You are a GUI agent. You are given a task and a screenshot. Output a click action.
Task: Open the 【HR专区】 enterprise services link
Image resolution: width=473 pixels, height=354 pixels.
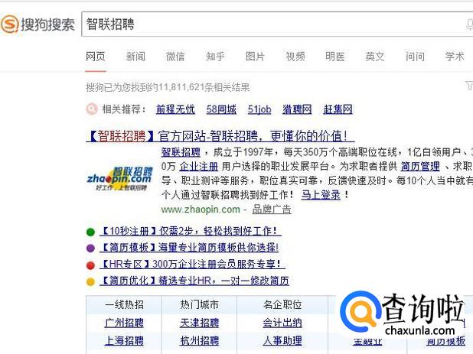(x=192, y=265)
